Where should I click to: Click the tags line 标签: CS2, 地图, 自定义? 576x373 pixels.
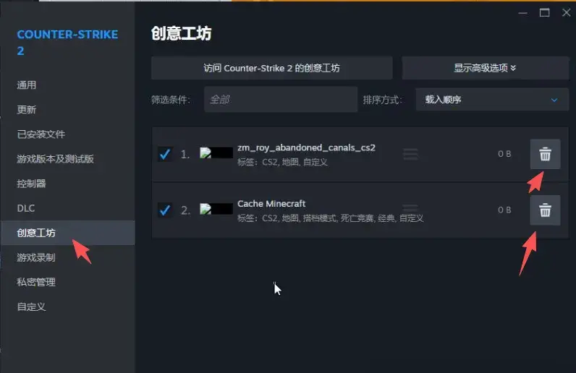pos(282,162)
